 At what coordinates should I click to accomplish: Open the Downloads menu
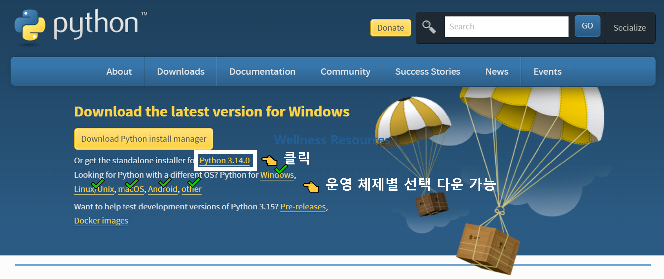point(181,71)
